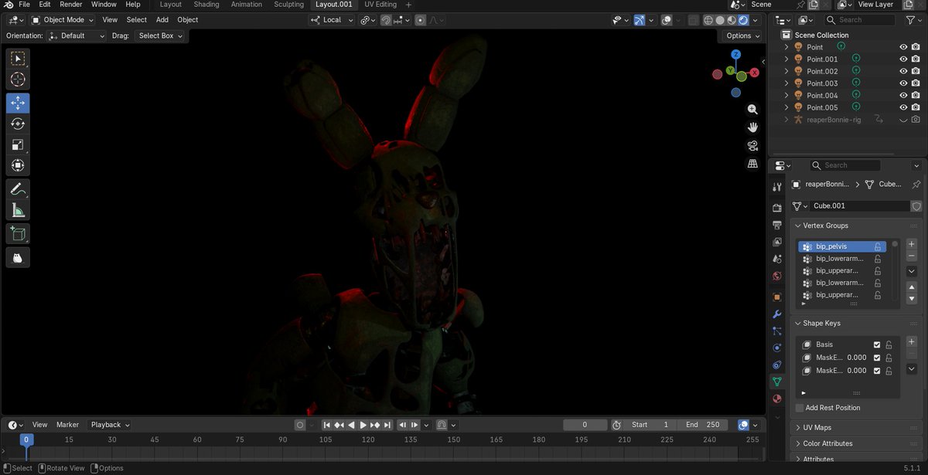
Task: Open the Orientation Default dropdown
Action: [x=76, y=36]
